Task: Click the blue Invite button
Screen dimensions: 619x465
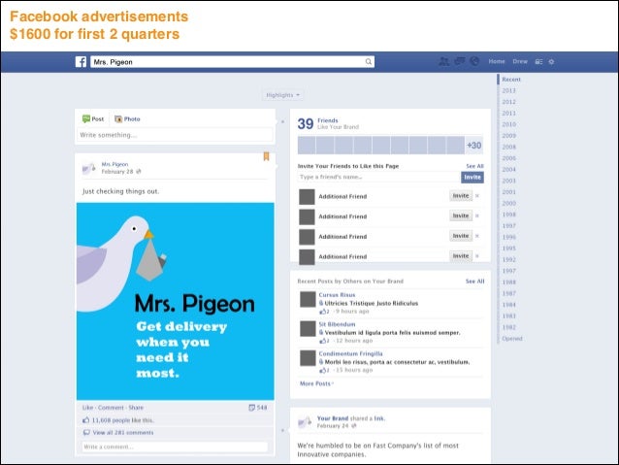Action: coord(472,177)
